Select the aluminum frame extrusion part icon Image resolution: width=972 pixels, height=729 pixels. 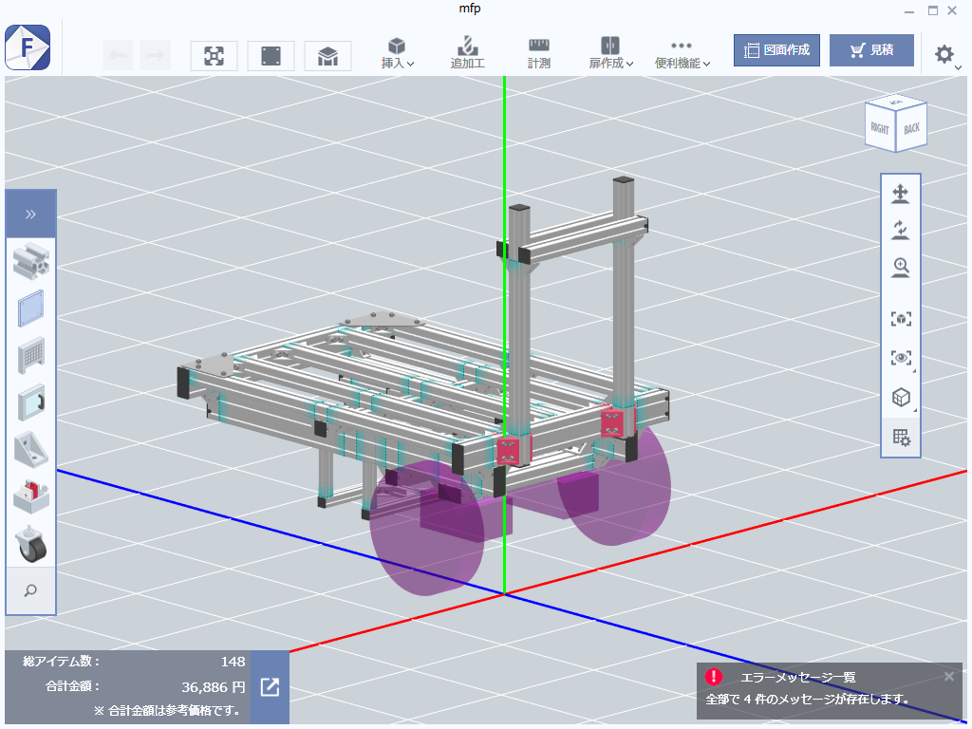click(x=30, y=259)
